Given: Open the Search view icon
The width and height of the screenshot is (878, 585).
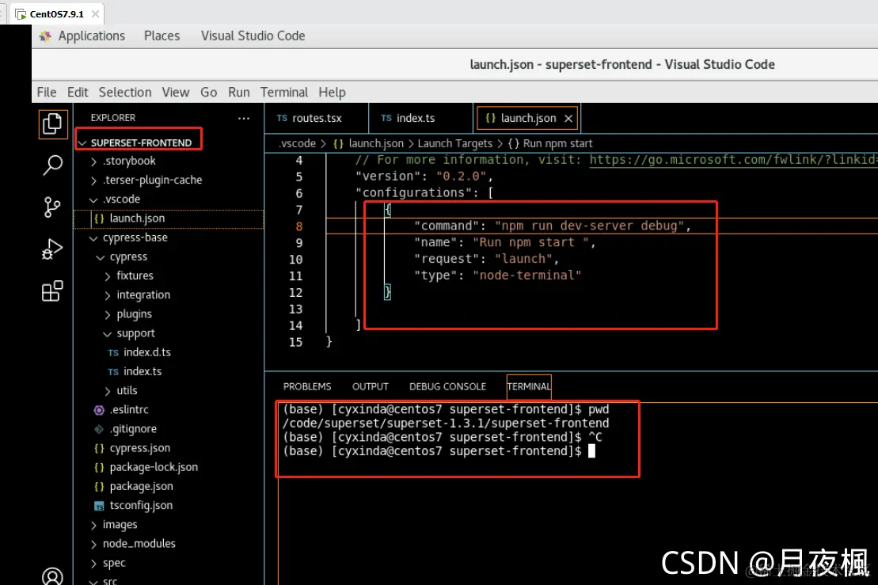Looking at the screenshot, I should (52, 165).
